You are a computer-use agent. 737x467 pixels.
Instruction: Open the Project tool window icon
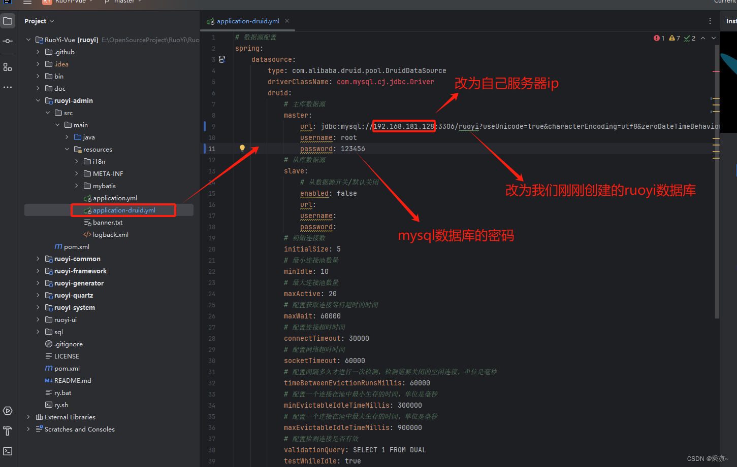(8, 21)
